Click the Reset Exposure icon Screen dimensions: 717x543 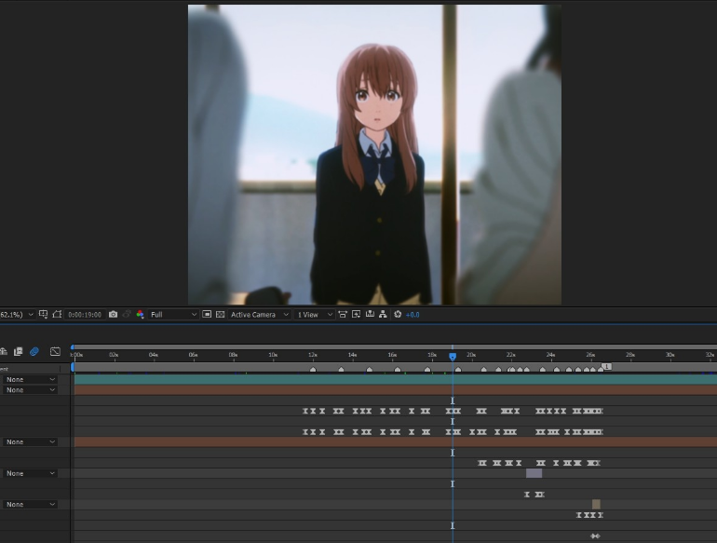pyautogui.click(x=398, y=315)
